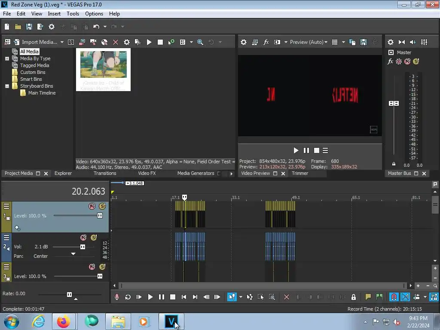Switch to Explorer tab
The height and width of the screenshot is (330, 440).
click(x=63, y=174)
